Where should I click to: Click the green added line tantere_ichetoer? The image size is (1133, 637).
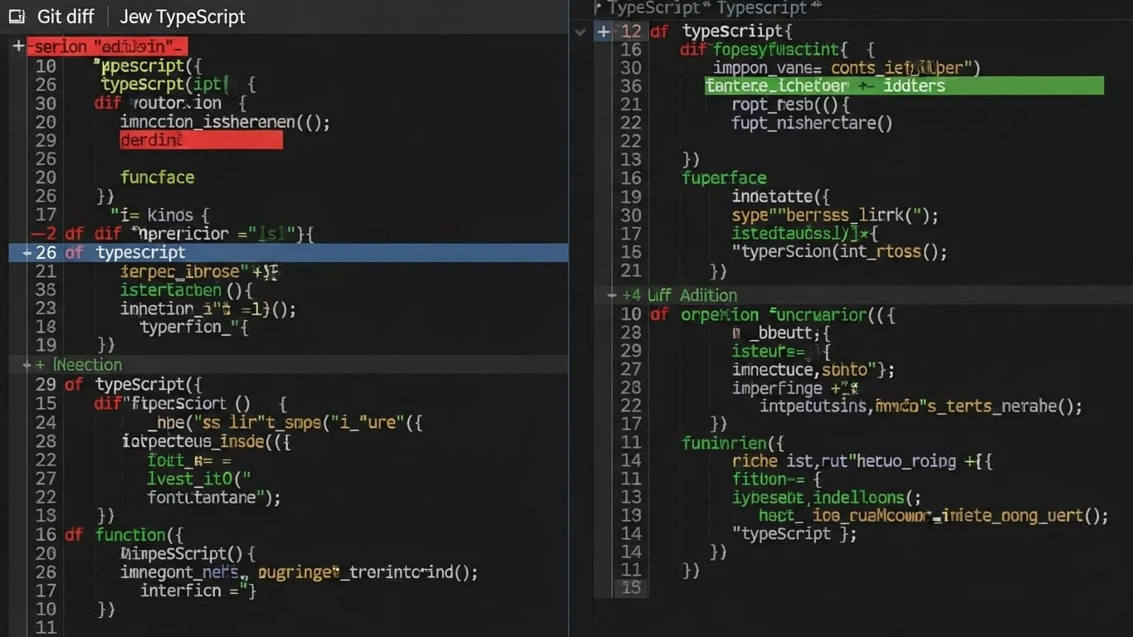point(903,85)
